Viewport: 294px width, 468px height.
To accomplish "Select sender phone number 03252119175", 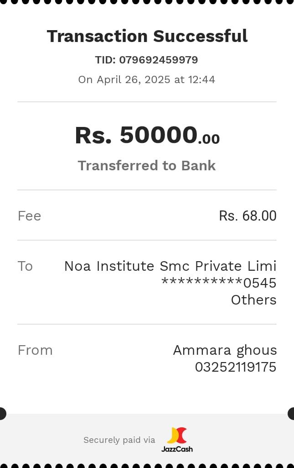I will tap(235, 367).
